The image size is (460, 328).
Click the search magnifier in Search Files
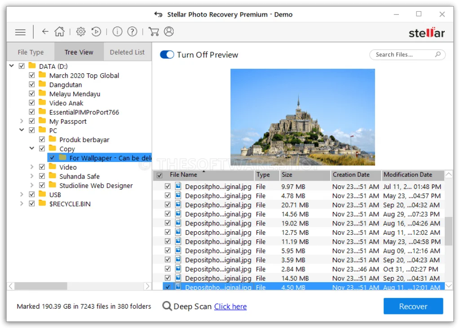pos(438,54)
